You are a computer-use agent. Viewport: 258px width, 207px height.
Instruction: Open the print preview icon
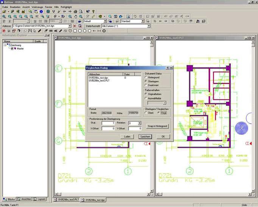click(81, 11)
